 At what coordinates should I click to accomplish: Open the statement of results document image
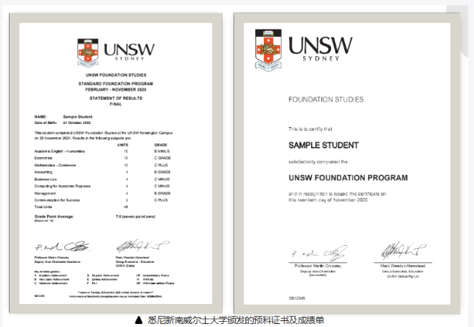pyautogui.click(x=116, y=163)
